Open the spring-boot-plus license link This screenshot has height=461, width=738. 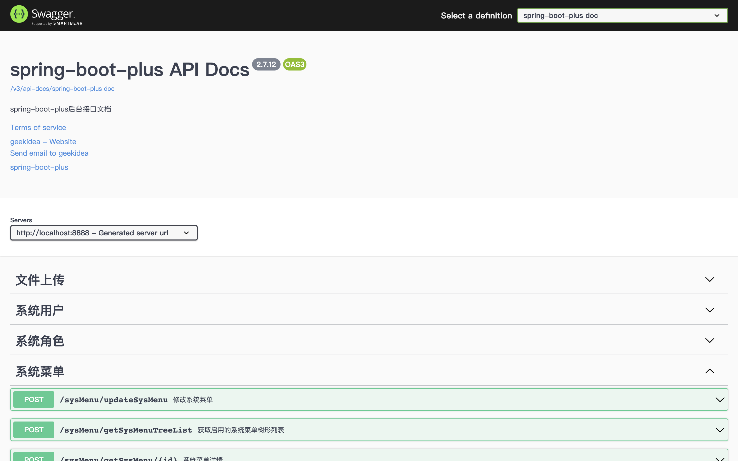click(39, 167)
